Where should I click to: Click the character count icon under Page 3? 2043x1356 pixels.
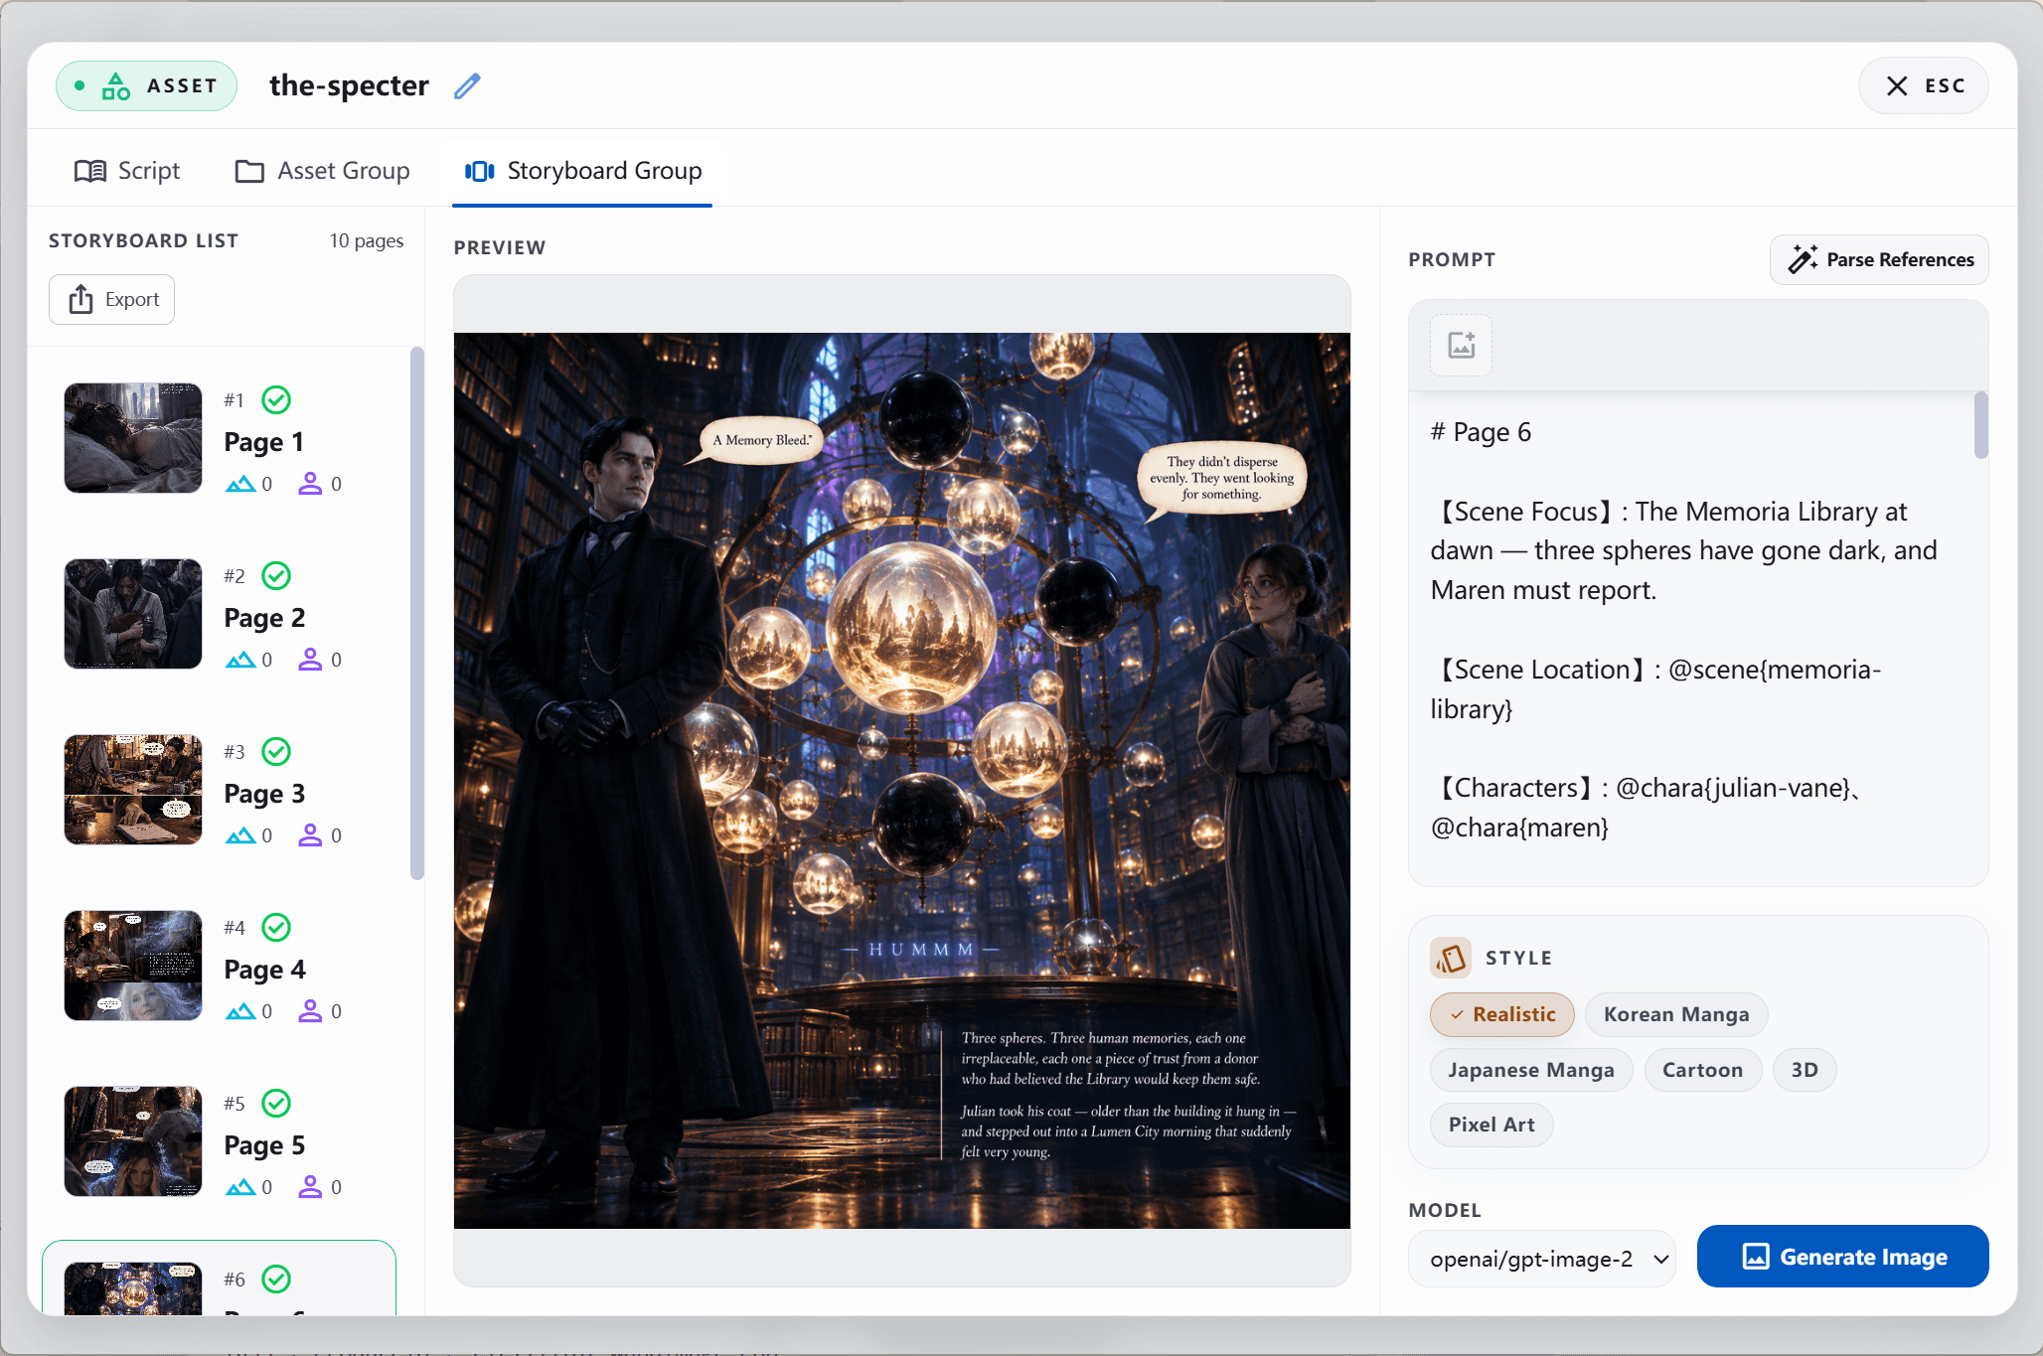coord(310,835)
